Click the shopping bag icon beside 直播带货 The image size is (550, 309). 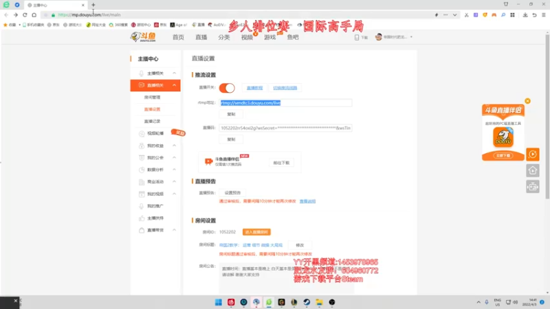pos(142,230)
